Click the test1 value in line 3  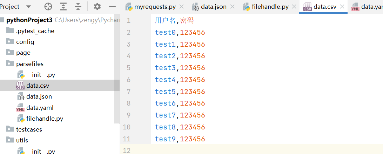(165, 44)
